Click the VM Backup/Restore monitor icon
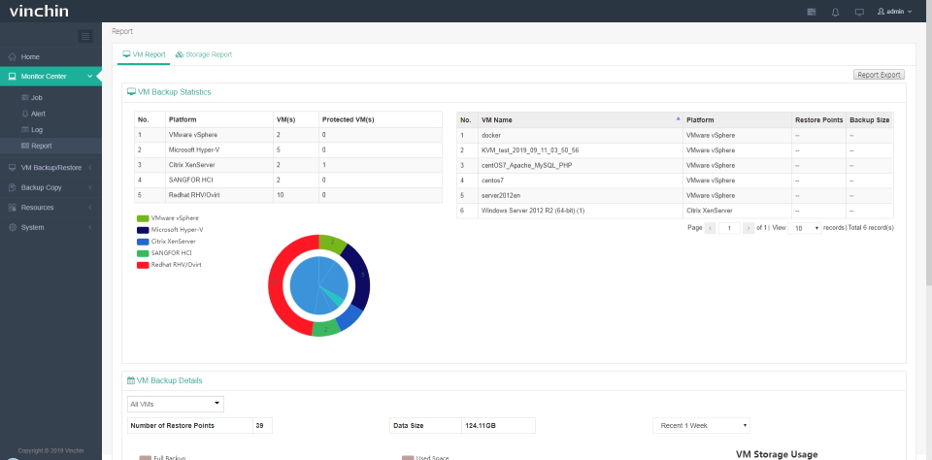The height and width of the screenshot is (460, 932). coord(13,168)
